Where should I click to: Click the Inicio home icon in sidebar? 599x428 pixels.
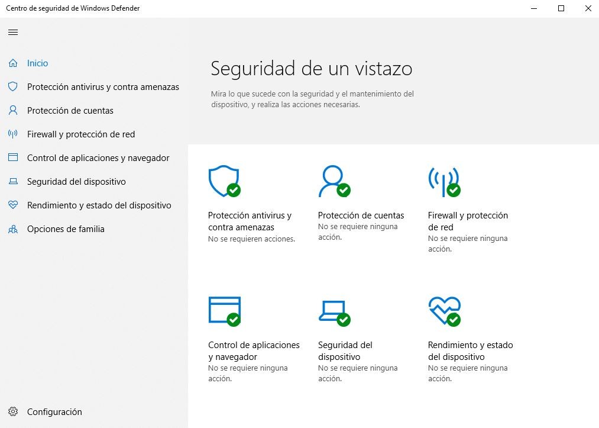[13, 63]
